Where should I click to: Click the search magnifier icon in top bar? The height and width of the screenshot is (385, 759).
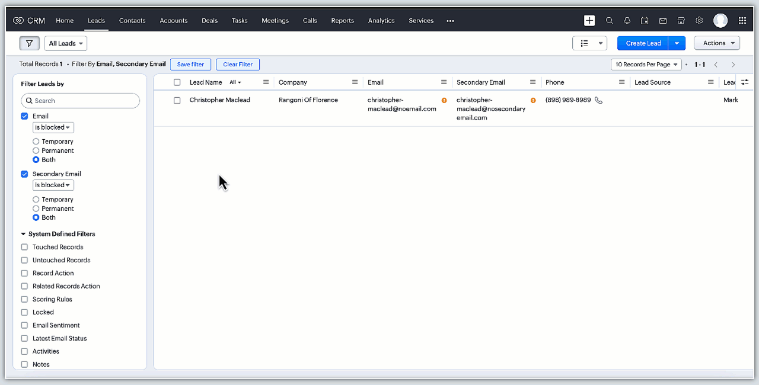point(609,21)
